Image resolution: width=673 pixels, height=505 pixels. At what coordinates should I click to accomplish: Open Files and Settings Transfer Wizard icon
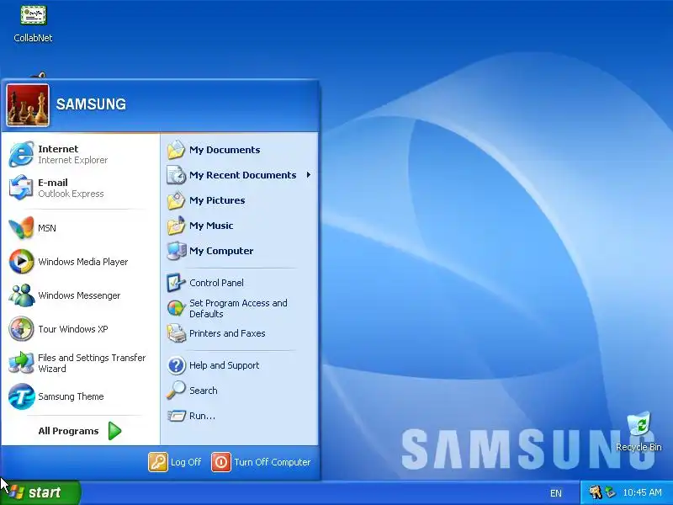(21, 363)
